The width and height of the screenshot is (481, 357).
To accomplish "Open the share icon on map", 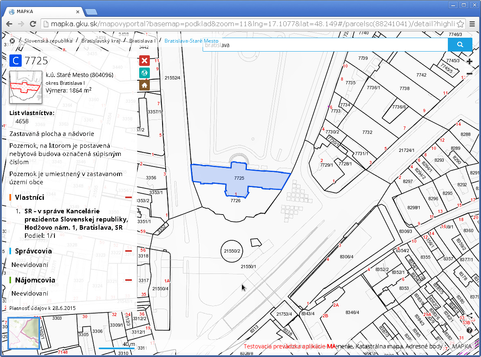I will (469, 316).
